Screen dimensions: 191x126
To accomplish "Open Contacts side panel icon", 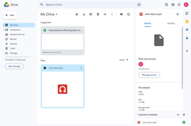I will click(187, 38).
